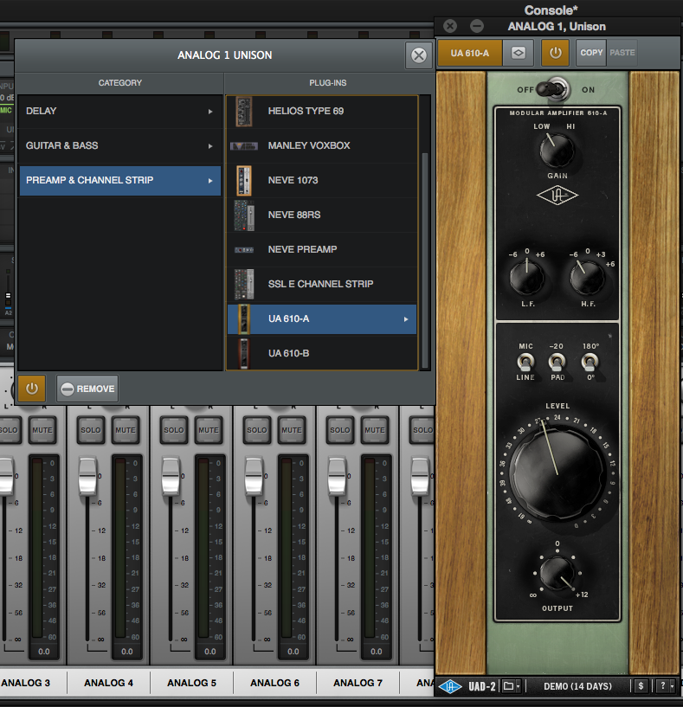Screen dimensions: 683x707
Task: Click the ANALOG 5 channel name label
Action: click(191, 683)
